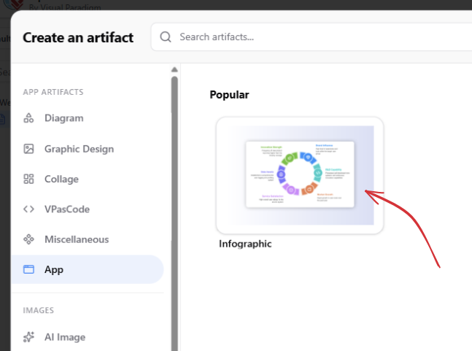Select the App category
The height and width of the screenshot is (351, 472).
pos(88,269)
